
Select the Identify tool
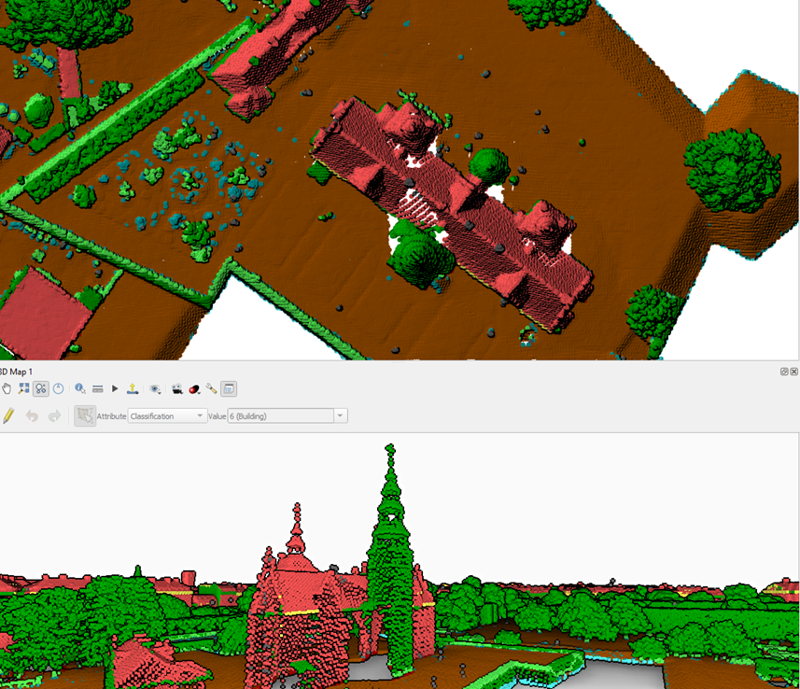(x=80, y=389)
